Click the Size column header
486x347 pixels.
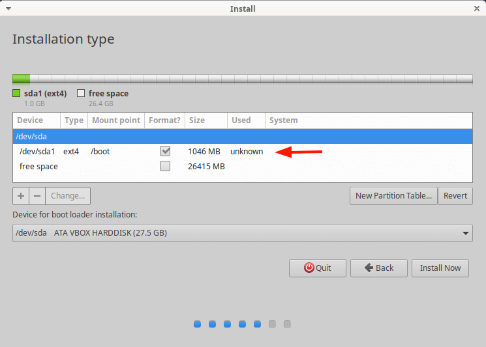(206, 120)
